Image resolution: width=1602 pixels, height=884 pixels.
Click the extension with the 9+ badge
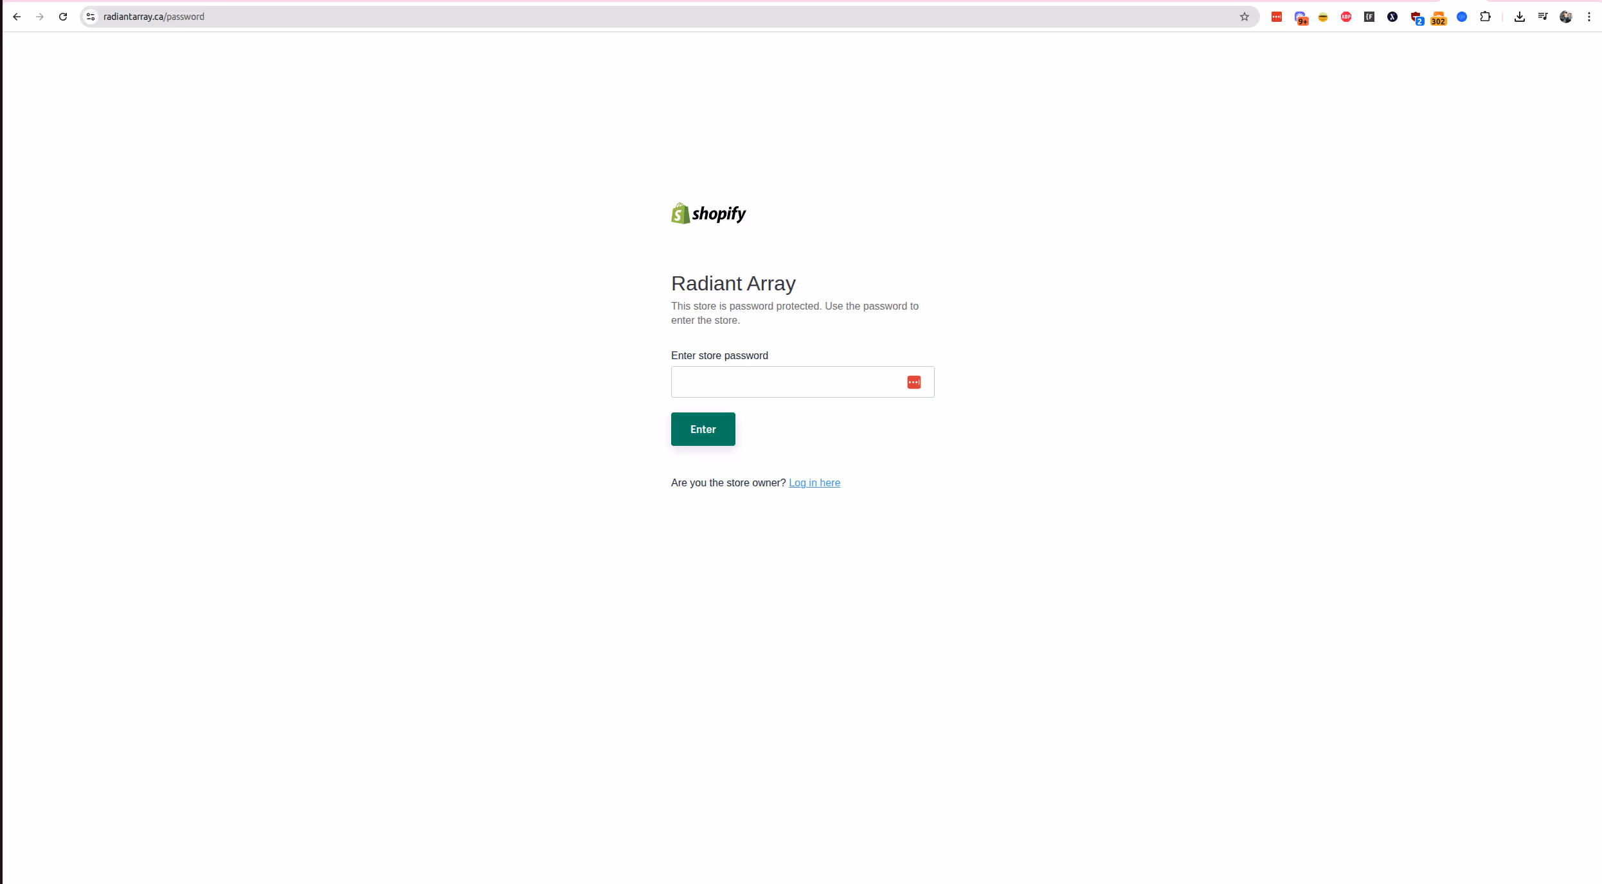[x=1300, y=17]
